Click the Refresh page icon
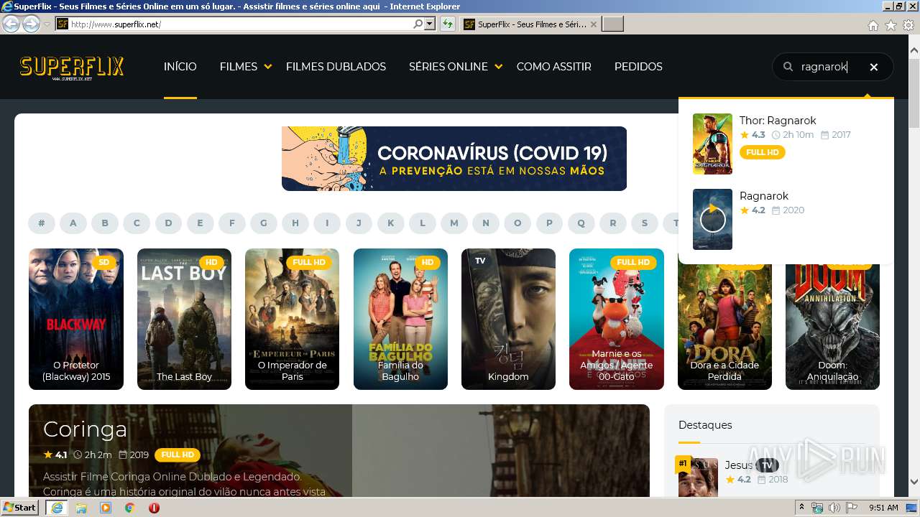 pos(448,24)
